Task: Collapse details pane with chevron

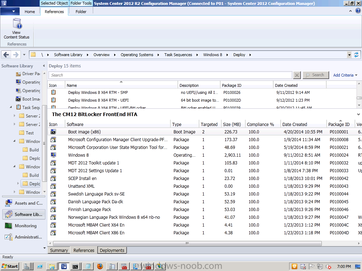Action: click(358, 114)
